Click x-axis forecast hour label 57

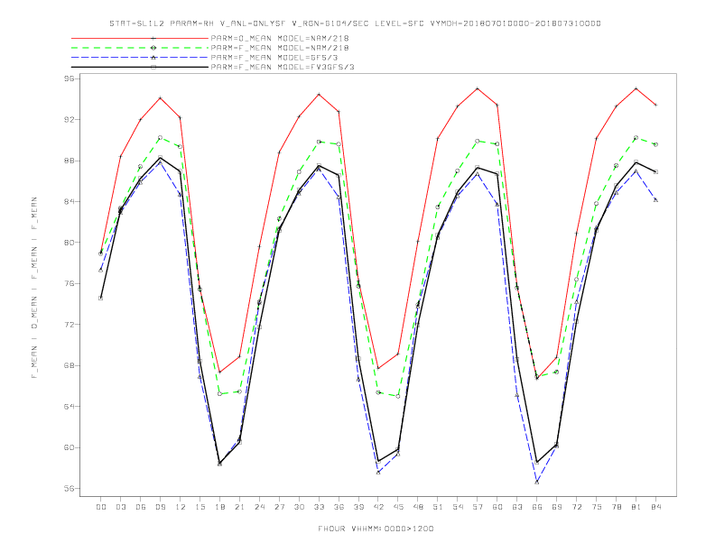(x=478, y=507)
